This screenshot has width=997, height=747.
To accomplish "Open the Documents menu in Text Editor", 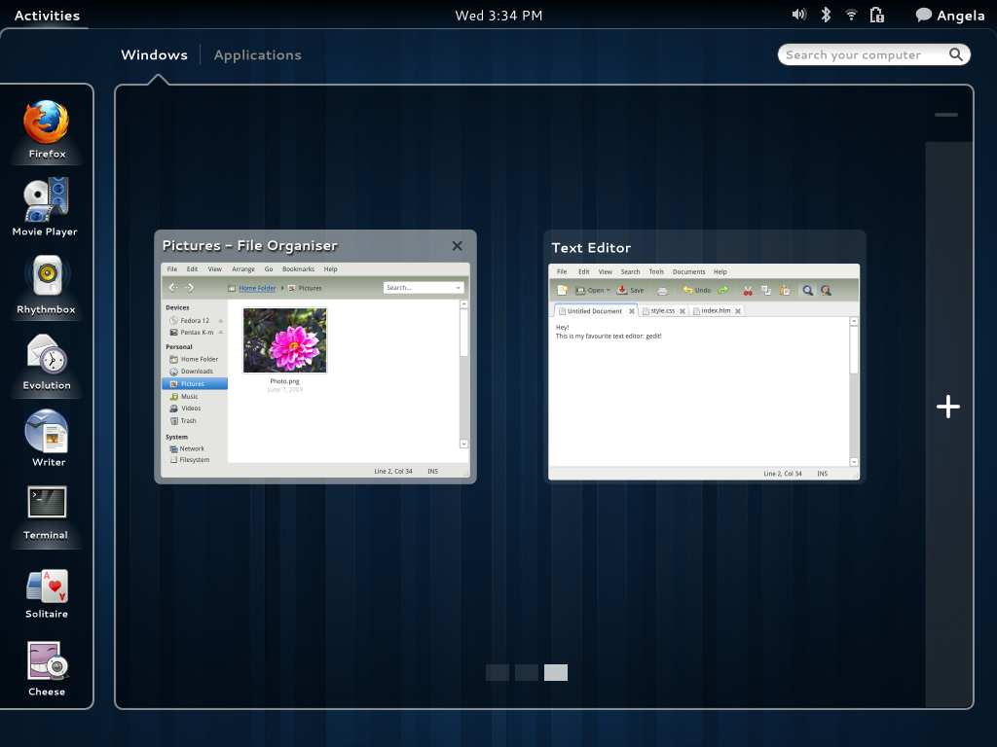I will (688, 271).
